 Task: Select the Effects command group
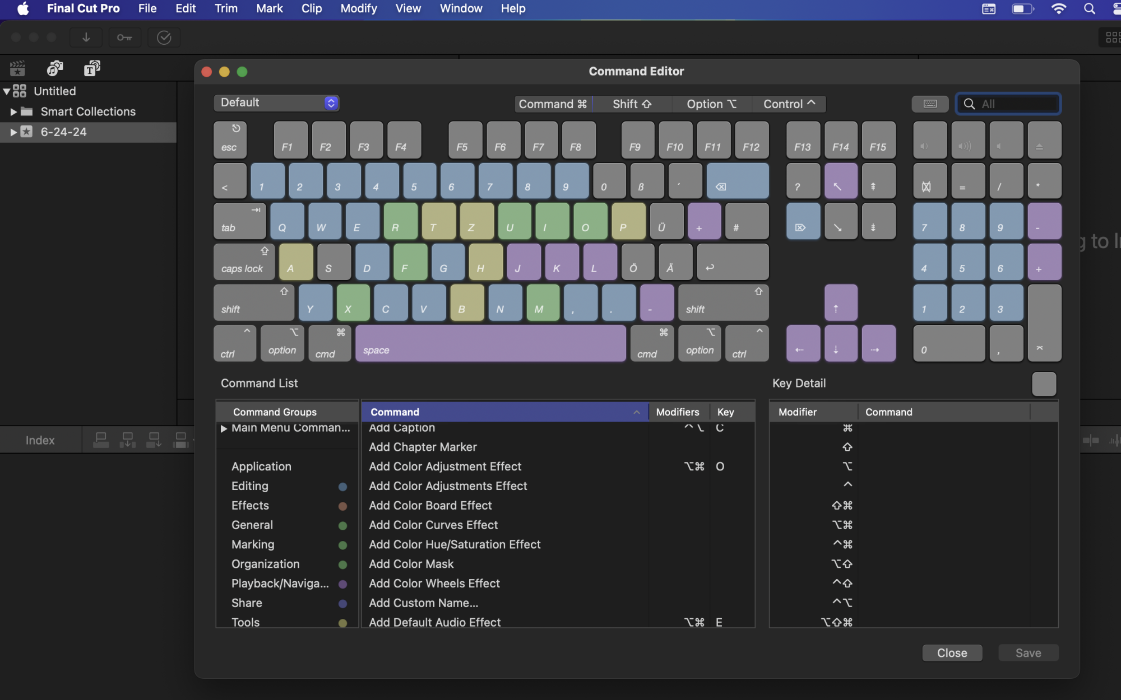click(x=250, y=505)
